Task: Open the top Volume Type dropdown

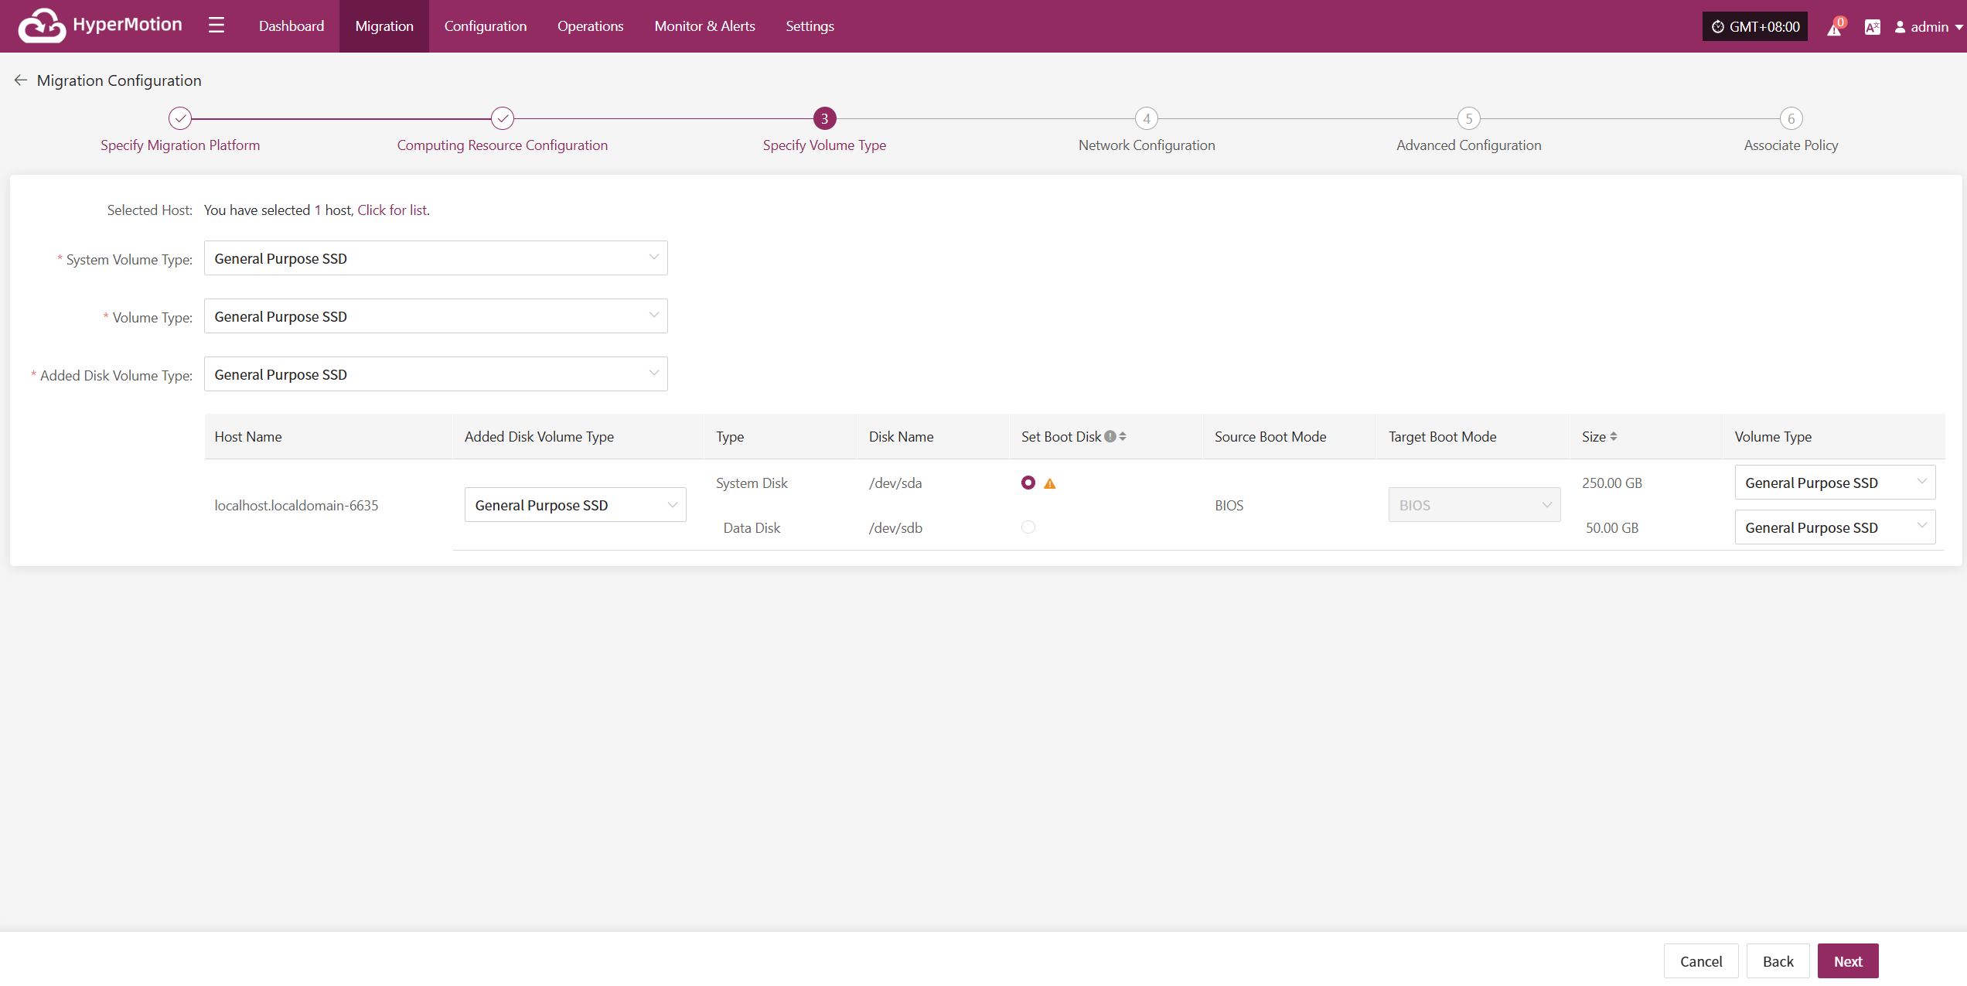Action: pyautogui.click(x=435, y=316)
